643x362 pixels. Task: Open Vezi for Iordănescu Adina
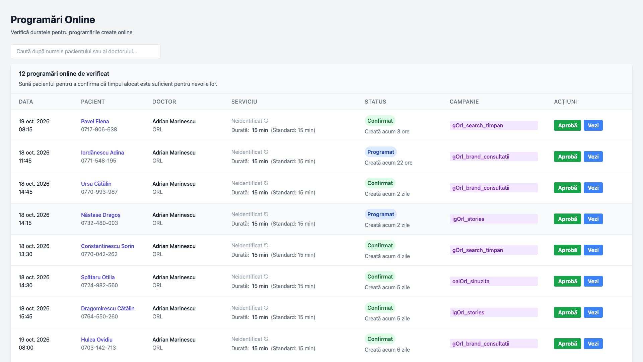(x=593, y=157)
